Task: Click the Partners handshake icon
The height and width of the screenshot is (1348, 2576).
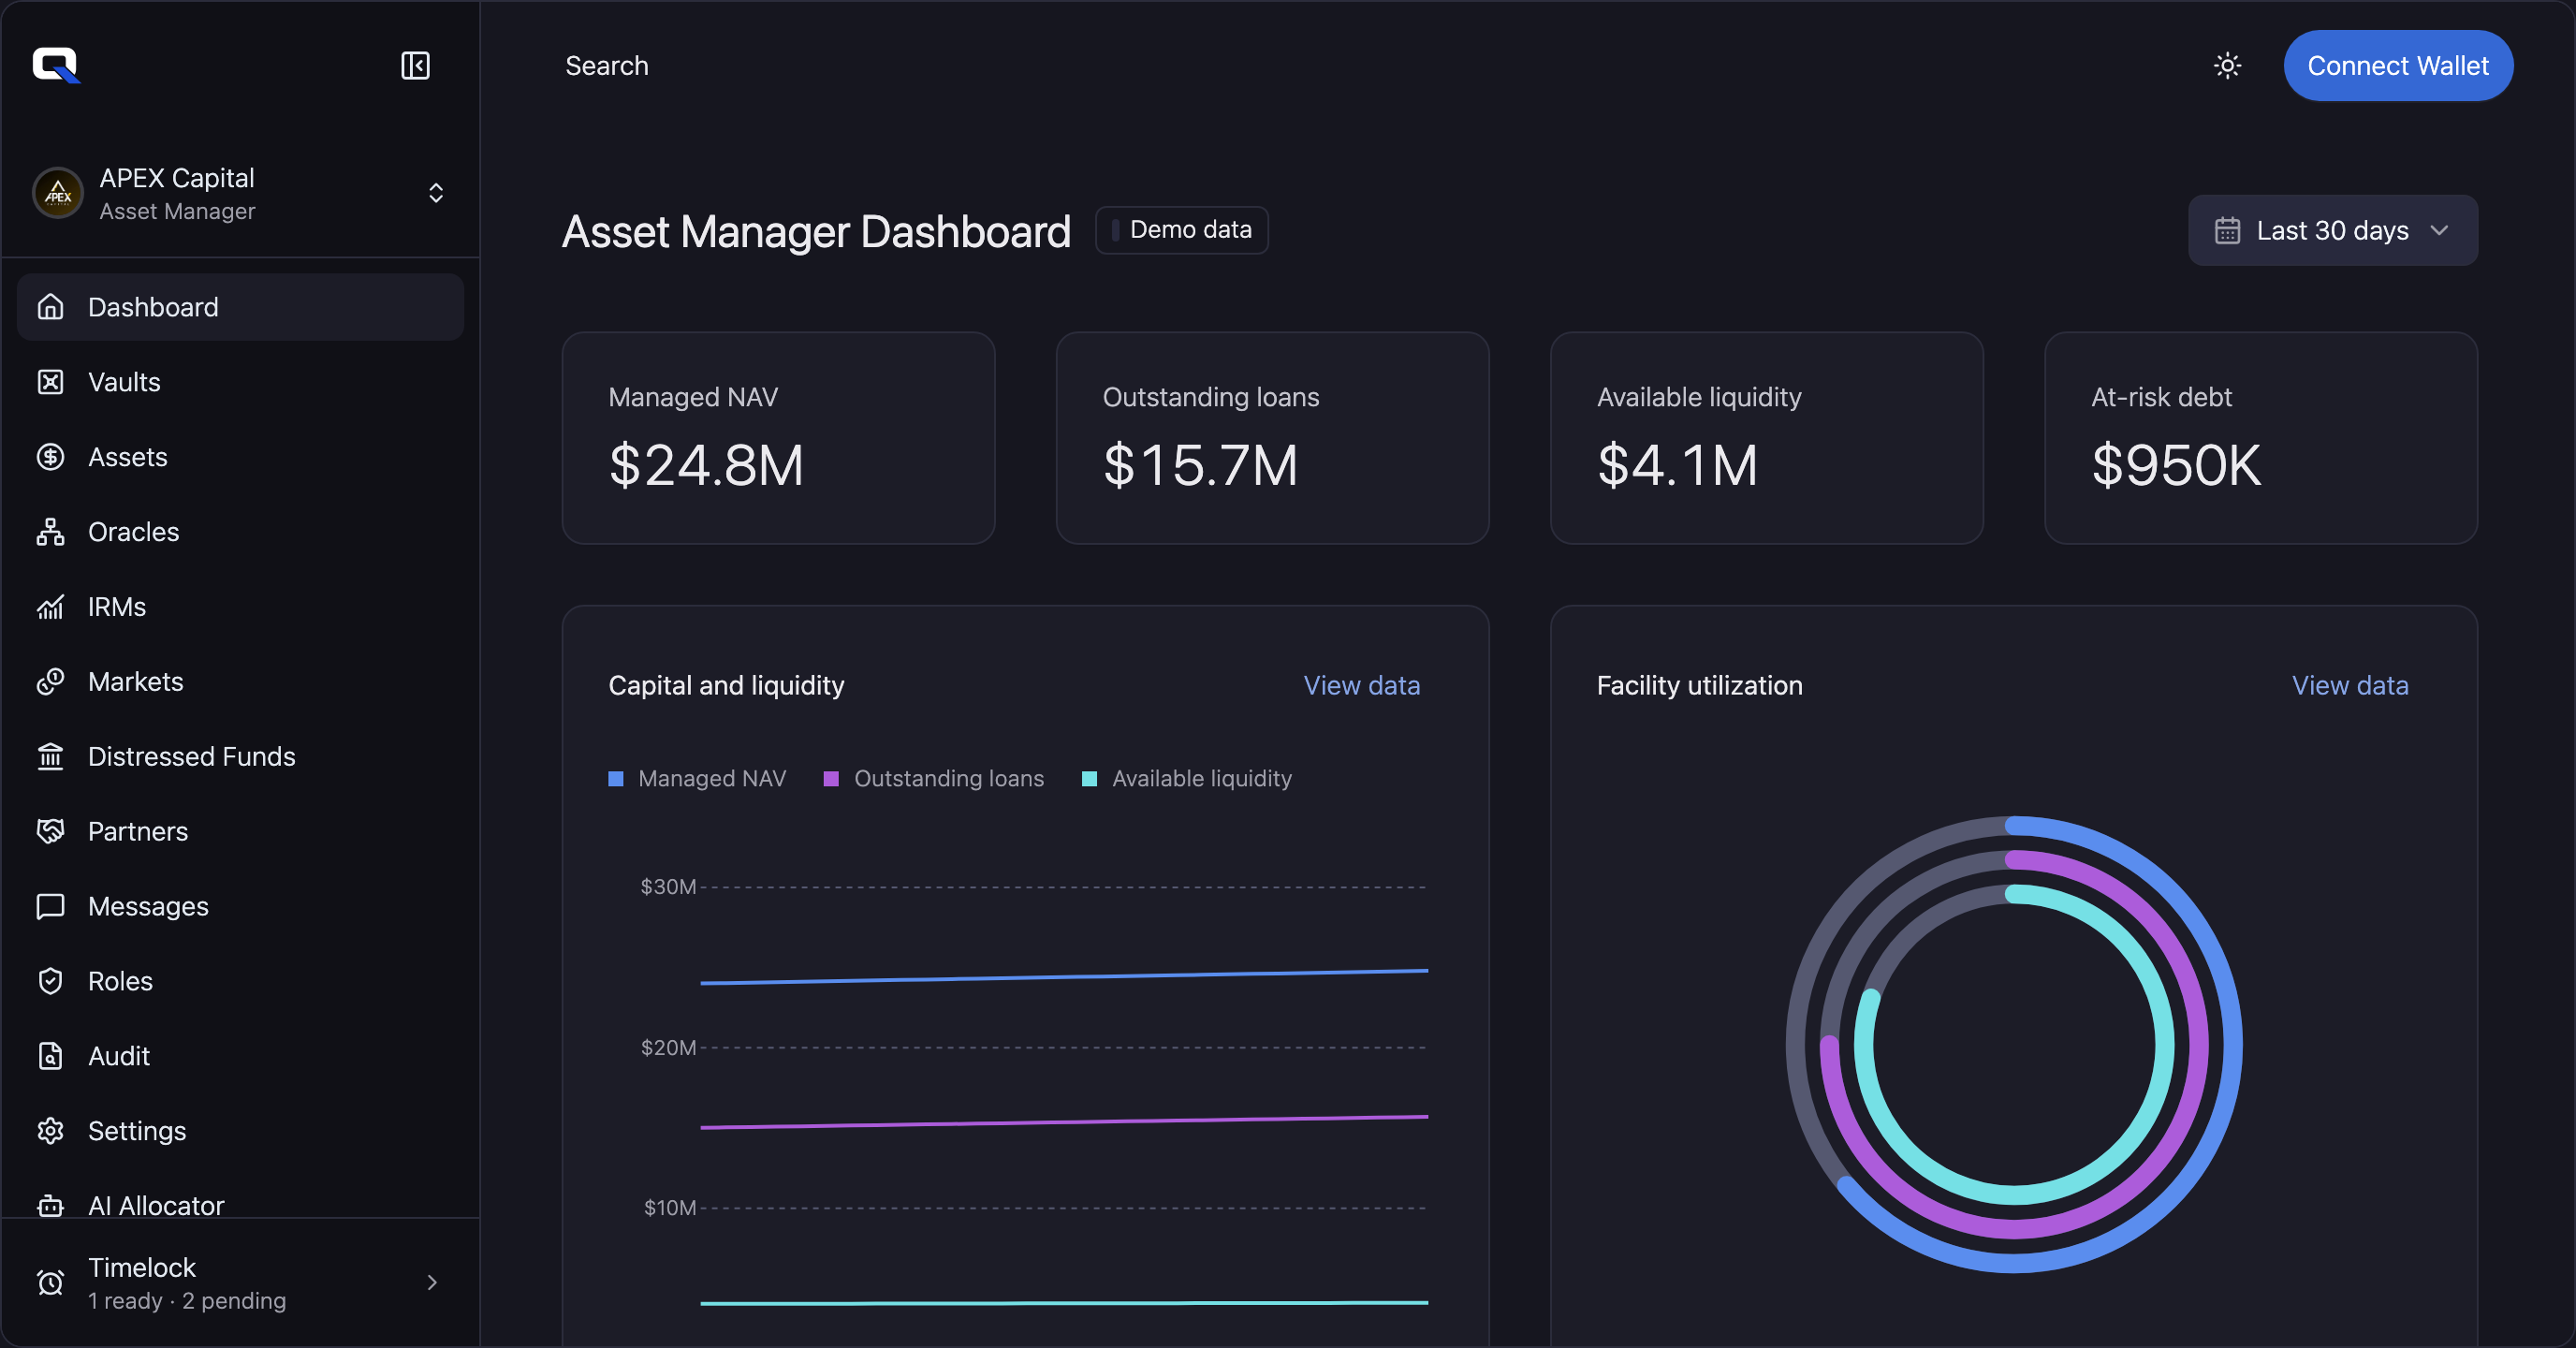Action: [51, 832]
